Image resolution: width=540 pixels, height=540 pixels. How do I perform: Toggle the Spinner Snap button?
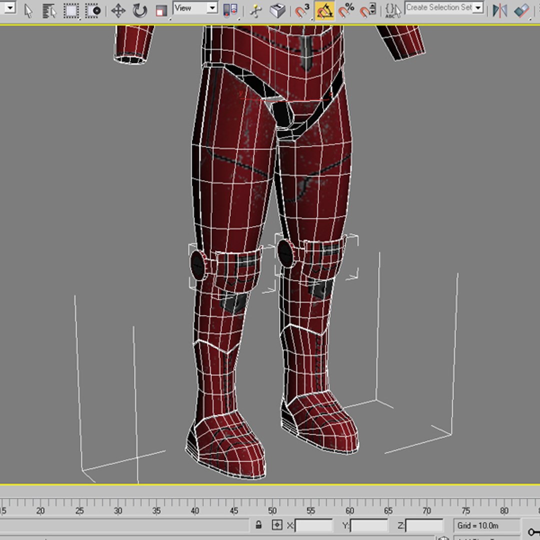point(368,10)
